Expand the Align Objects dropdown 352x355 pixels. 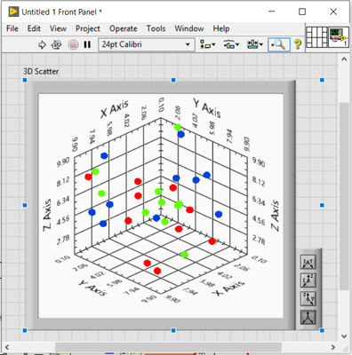click(207, 44)
